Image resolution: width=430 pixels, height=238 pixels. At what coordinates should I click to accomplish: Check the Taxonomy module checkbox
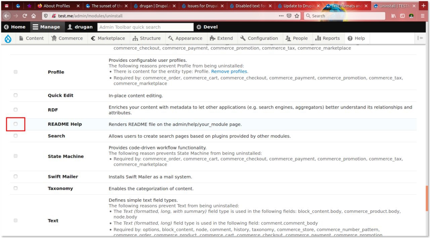(15, 188)
